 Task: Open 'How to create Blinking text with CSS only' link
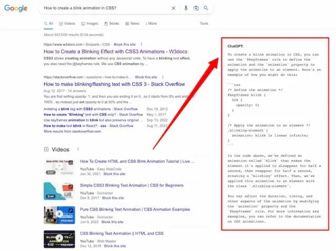tap(93, 114)
